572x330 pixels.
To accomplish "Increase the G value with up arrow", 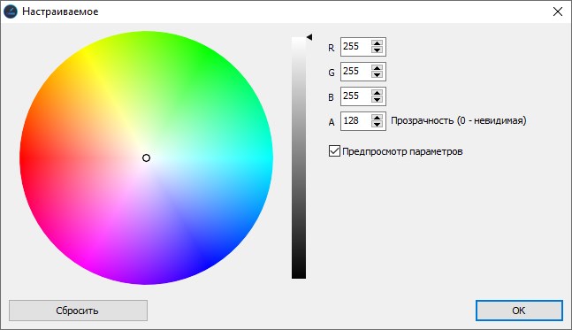I will click(x=377, y=68).
